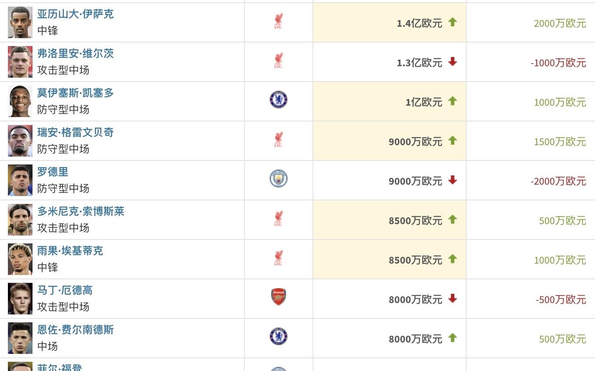Open 亚历山大·伊萨克 player profile link
Viewport: 595px width, 371px height.
[x=75, y=14]
